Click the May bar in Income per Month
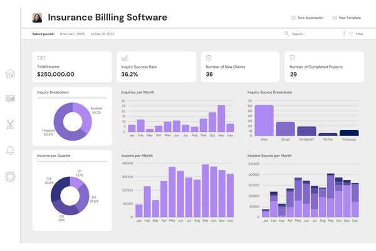Viewport: 376px width, 251px height. pos(172,192)
